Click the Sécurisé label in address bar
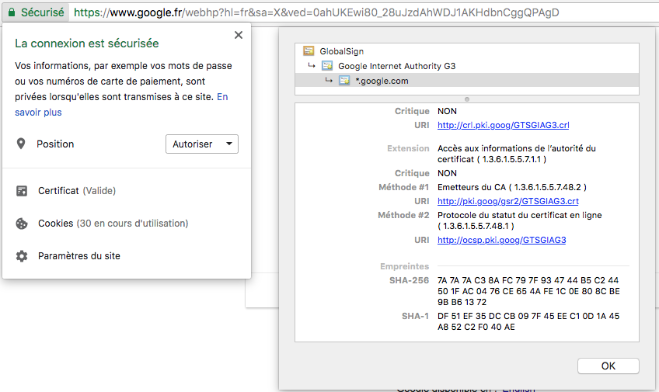 [x=43, y=12]
